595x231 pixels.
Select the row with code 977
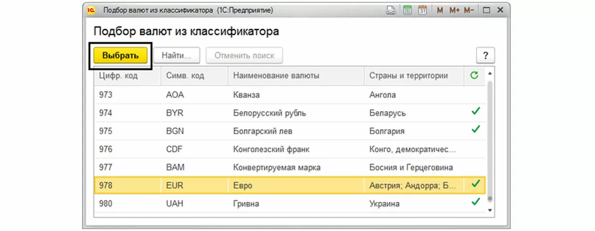(x=290, y=167)
